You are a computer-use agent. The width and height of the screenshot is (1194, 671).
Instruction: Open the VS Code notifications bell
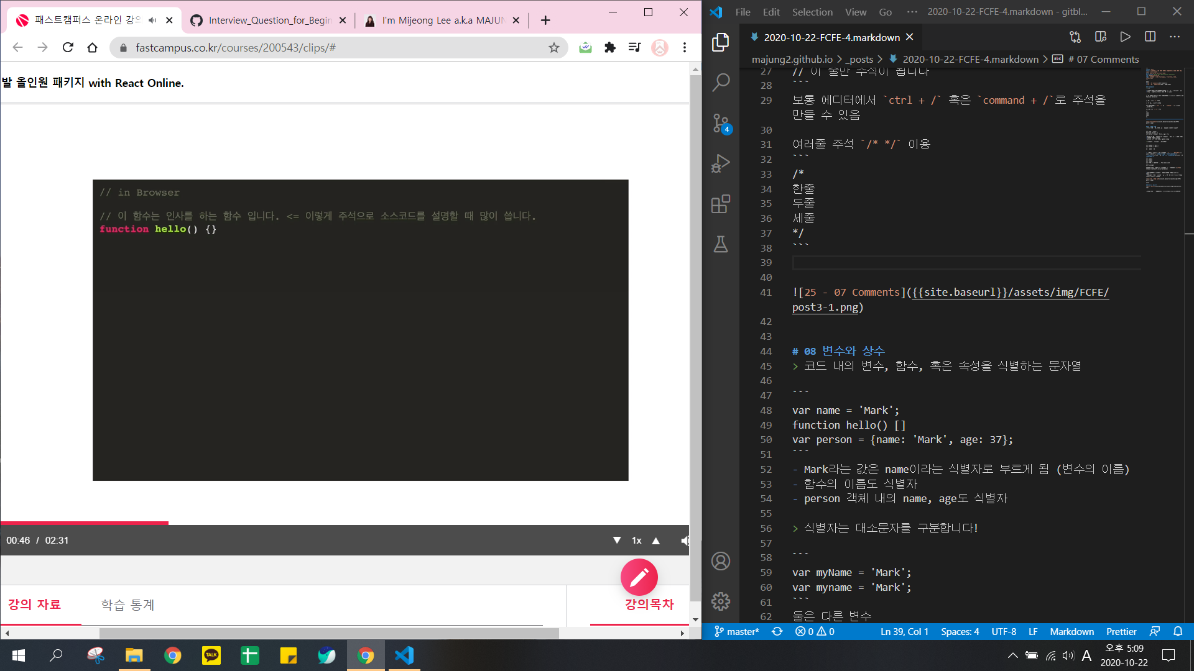pos(1178,631)
